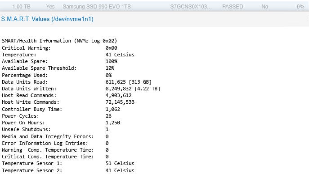Select Warning Comp. Temperature Time label
The width and height of the screenshot is (309, 174).
click(x=48, y=150)
